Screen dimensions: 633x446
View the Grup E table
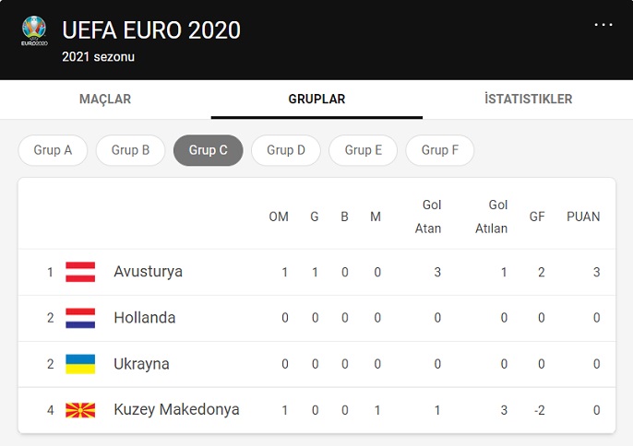pyautogui.click(x=364, y=150)
